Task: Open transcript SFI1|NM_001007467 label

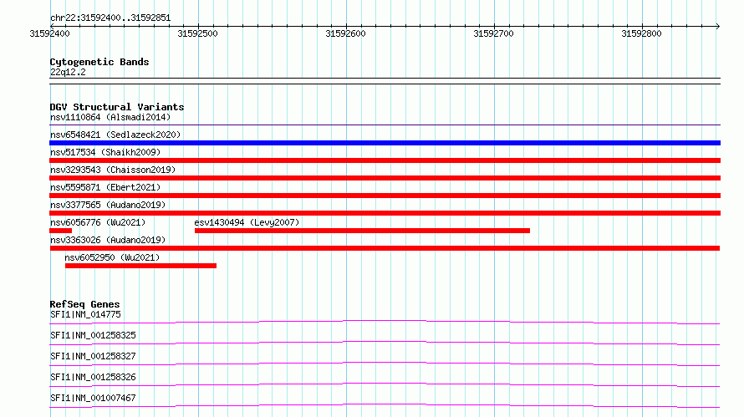Action: 93,398
